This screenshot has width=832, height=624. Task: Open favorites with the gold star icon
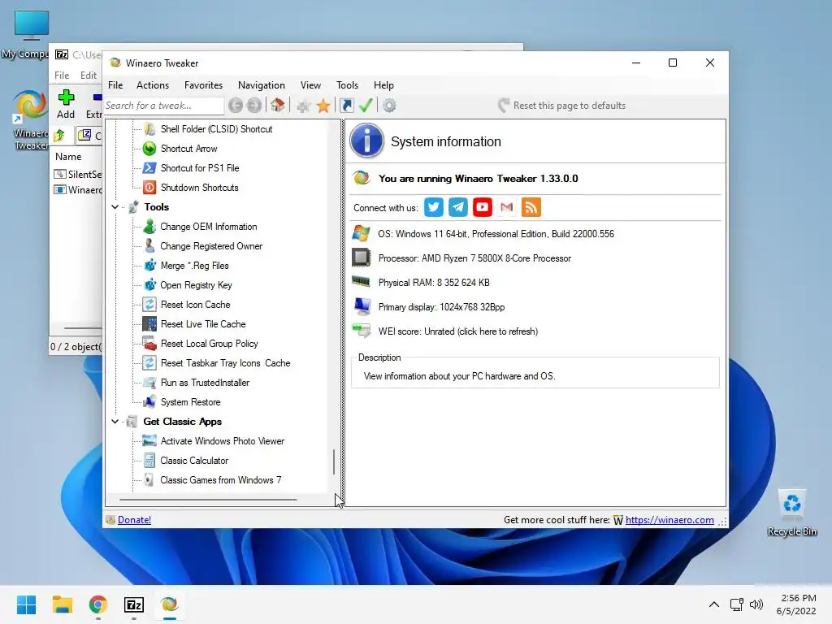[323, 106]
